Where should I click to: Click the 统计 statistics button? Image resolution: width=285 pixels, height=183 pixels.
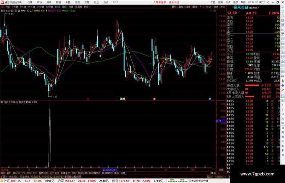(x=188, y=7)
